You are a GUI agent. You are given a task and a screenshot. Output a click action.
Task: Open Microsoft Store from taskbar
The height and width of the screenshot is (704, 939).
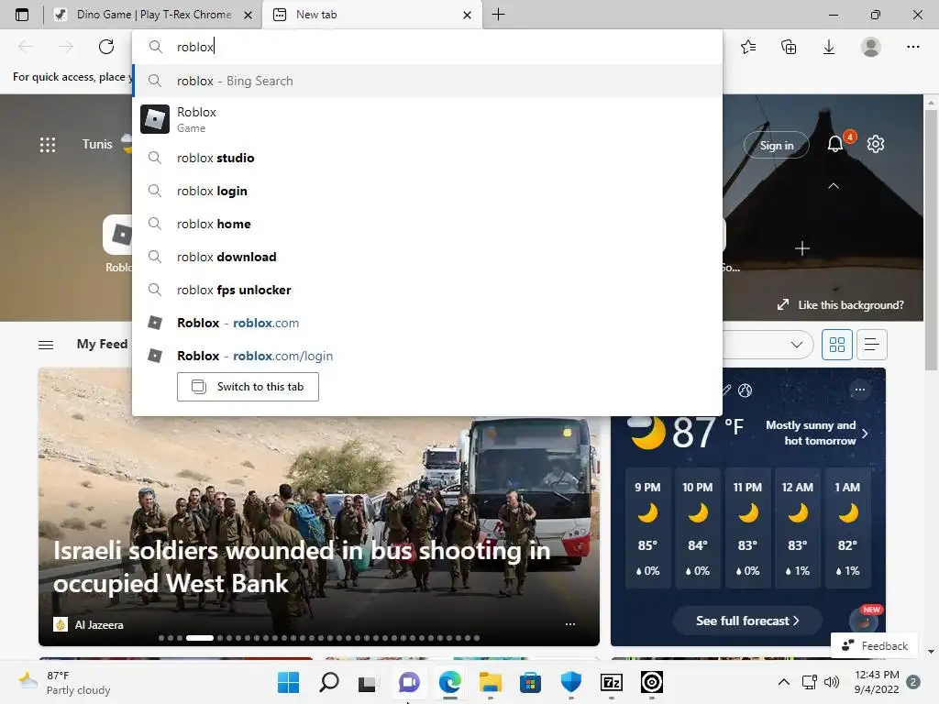pos(530,682)
